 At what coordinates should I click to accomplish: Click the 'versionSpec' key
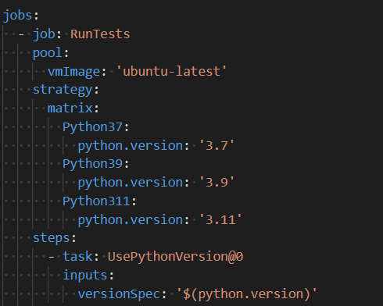click(119, 294)
